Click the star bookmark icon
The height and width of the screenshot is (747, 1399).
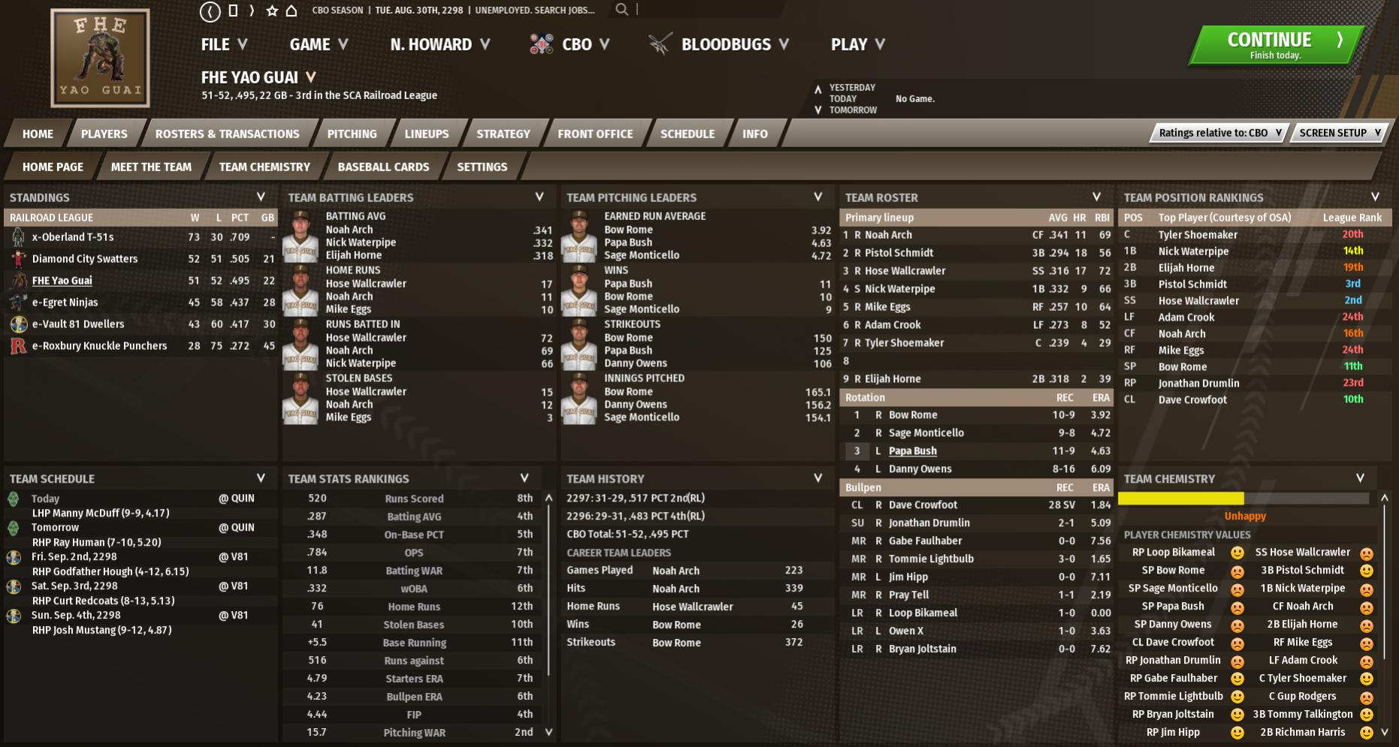point(272,11)
